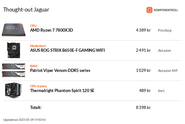Click the ASUS motherboard product image
This screenshot has width=185, height=124.
14,50
